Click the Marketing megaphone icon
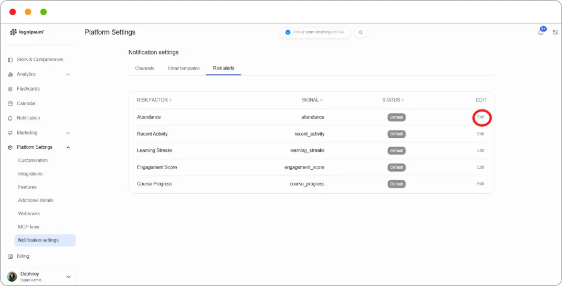562x286 pixels. 10,133
